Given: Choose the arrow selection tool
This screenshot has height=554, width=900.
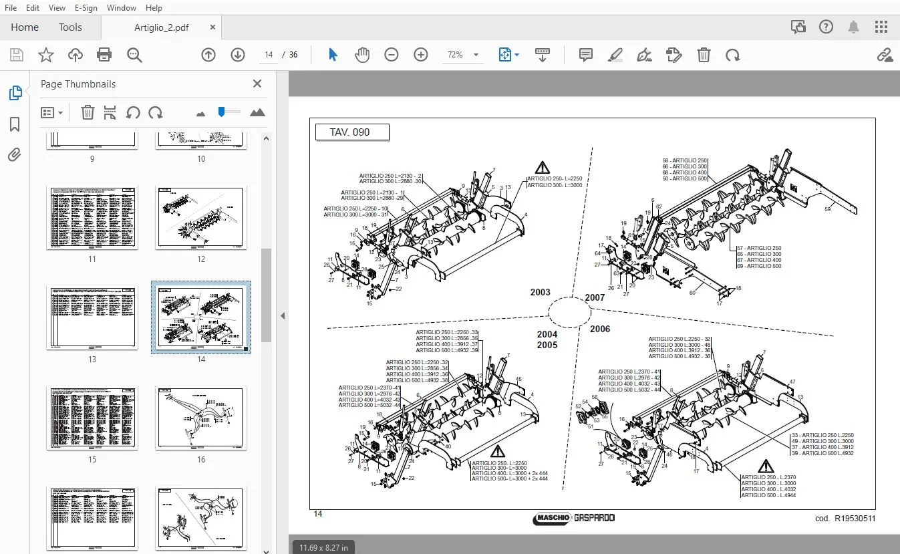Looking at the screenshot, I should pyautogui.click(x=333, y=55).
